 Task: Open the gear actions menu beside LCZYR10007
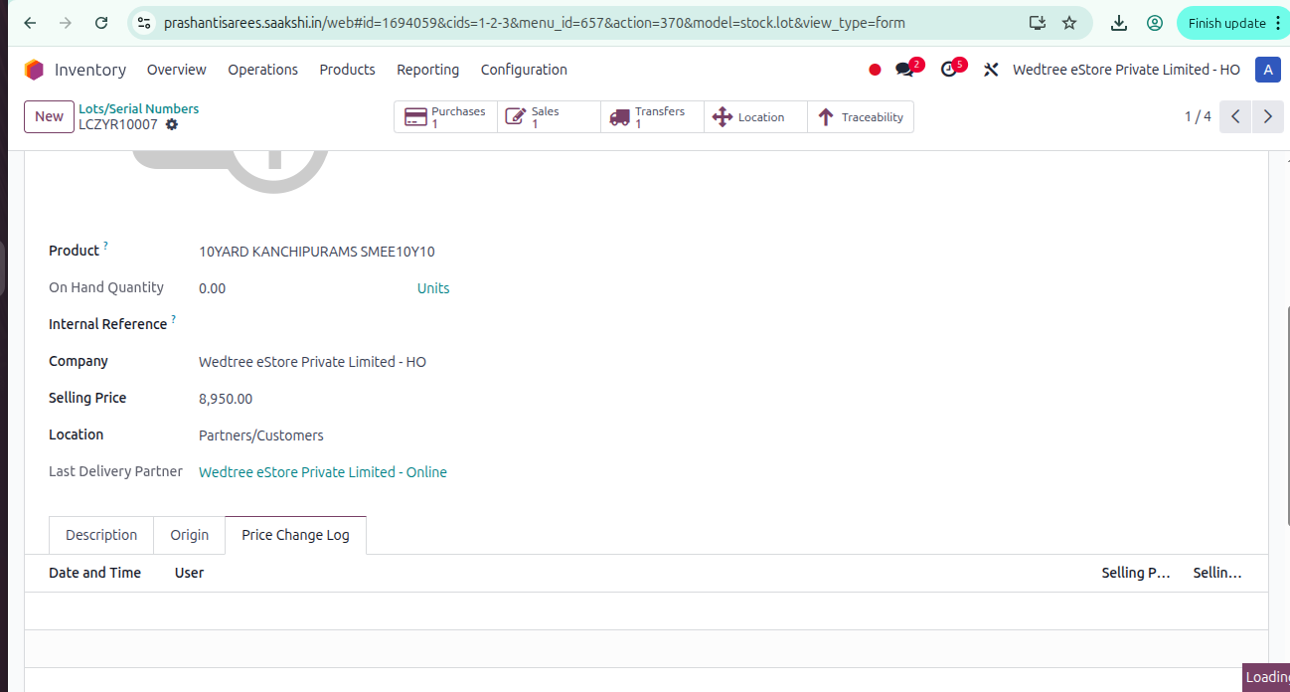click(x=172, y=124)
